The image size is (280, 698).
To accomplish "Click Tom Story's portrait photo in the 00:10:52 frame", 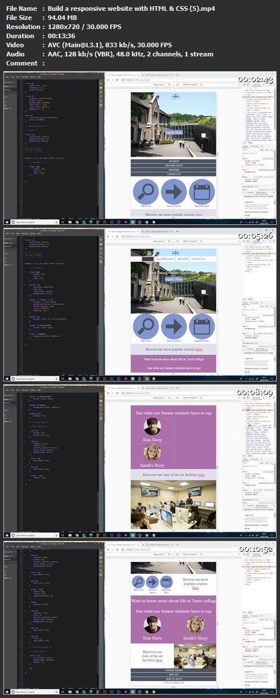I will click(x=153, y=624).
